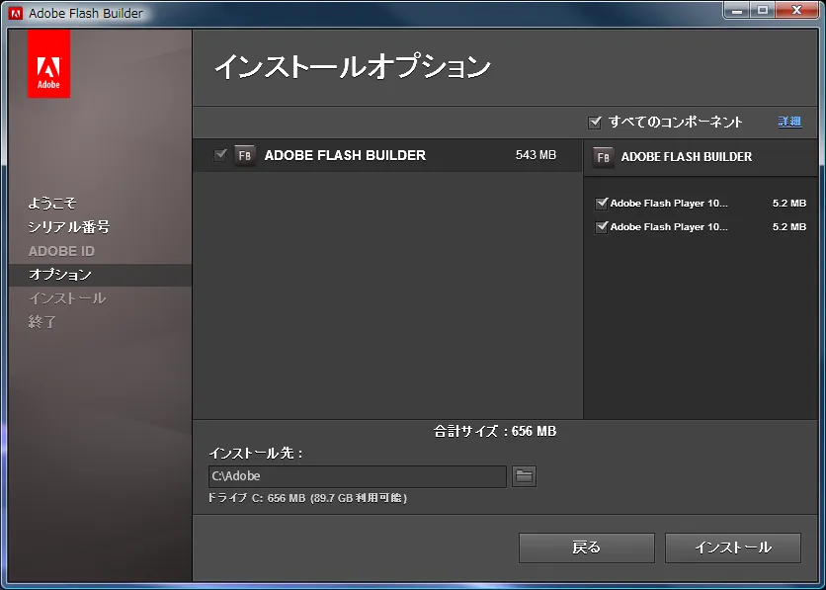826x590 pixels.
Task: Click the Adobe icon in the window title bar
Action: click(x=16, y=13)
